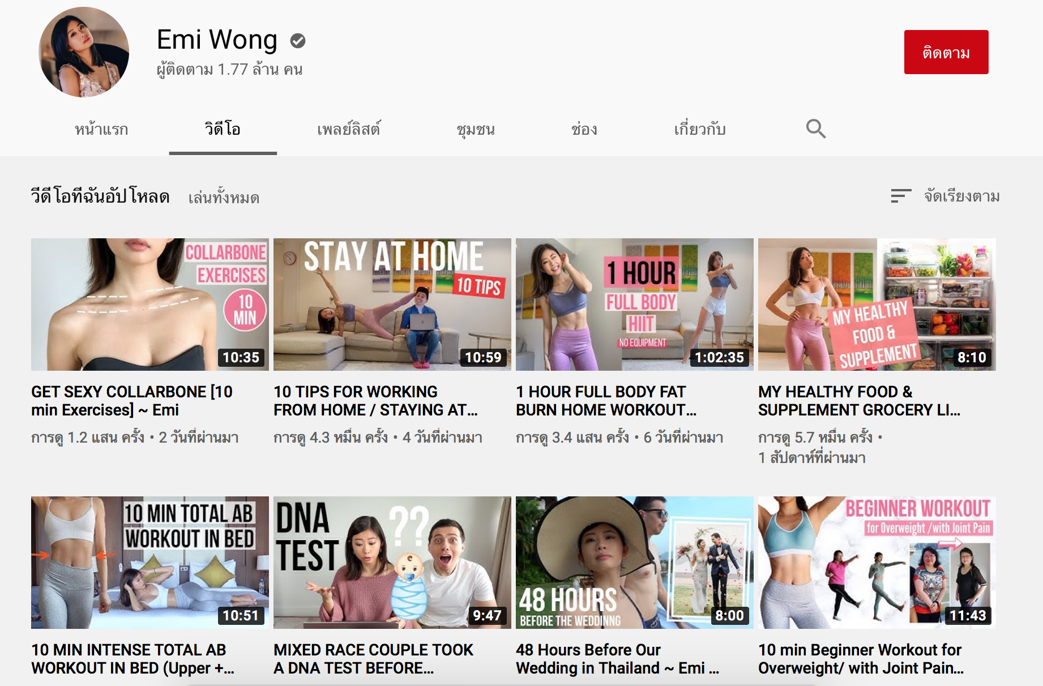Select the วิดีโอ videos tab
The image size is (1043, 686).
click(223, 130)
